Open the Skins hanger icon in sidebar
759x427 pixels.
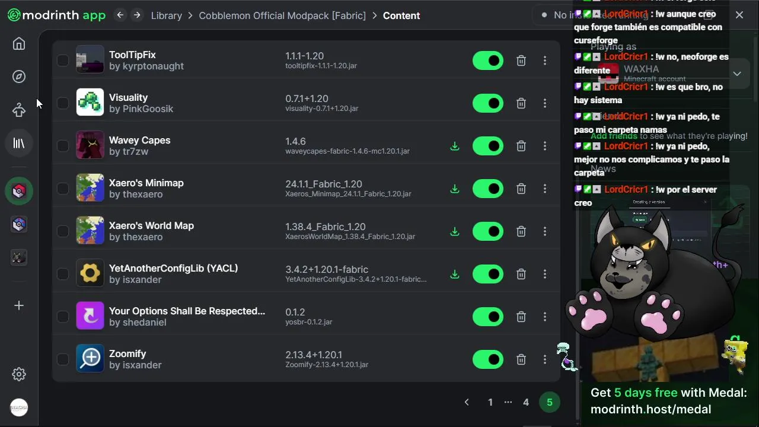coord(19,110)
